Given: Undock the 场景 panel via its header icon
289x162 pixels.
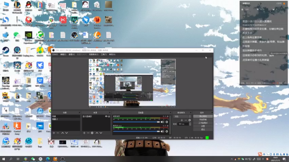Looking at the screenshot, I should (79, 113).
